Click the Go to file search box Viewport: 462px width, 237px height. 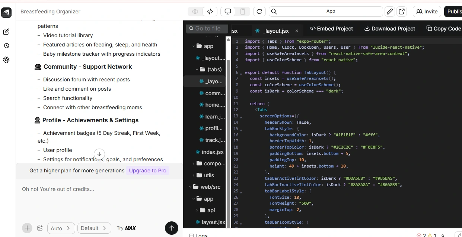point(207,29)
